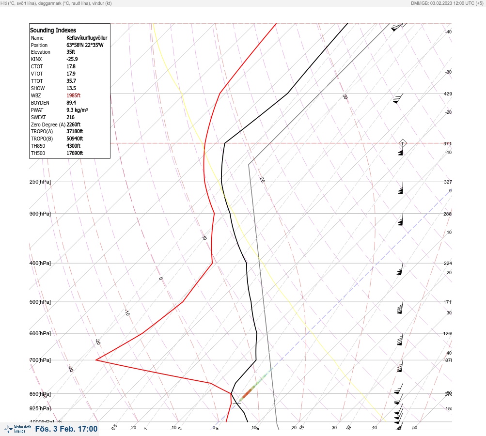Click the TTOT value '35.7'
Screen dimensions: 486x436
coord(71,81)
